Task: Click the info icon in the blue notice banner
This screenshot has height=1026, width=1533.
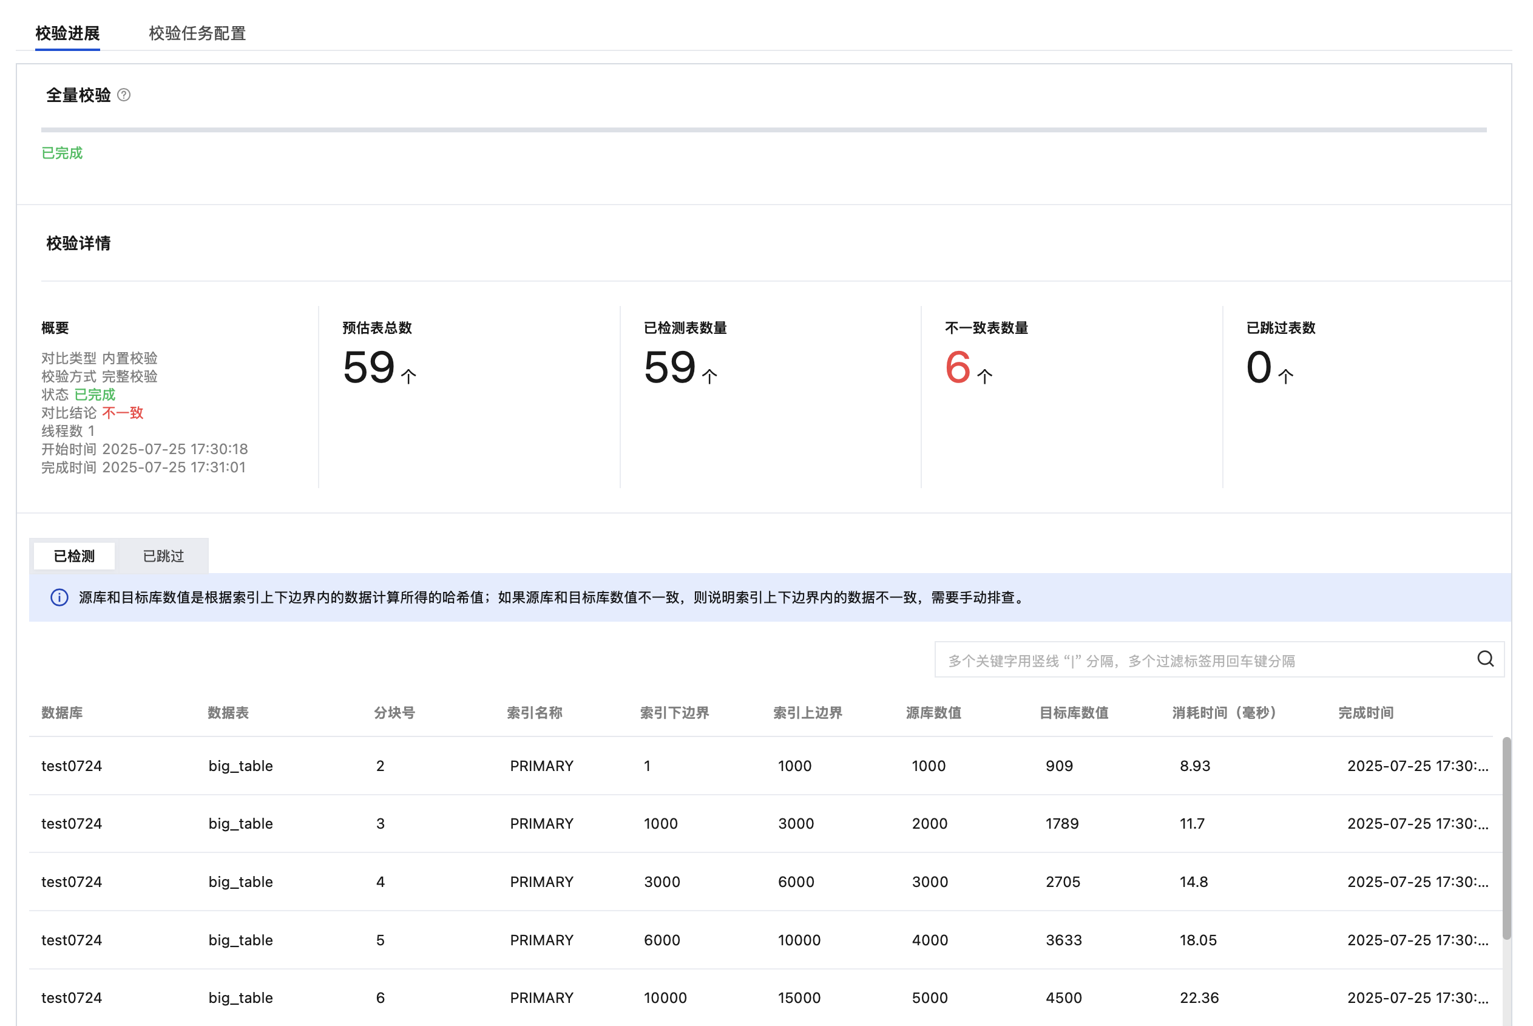Action: pyautogui.click(x=59, y=597)
